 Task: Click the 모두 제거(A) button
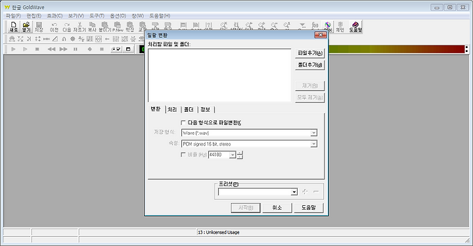(310, 97)
